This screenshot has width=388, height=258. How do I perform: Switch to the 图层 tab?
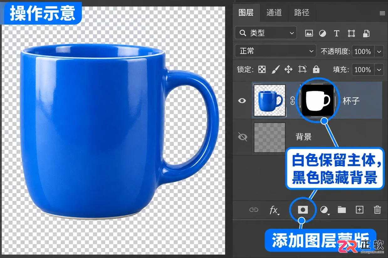pyautogui.click(x=246, y=13)
